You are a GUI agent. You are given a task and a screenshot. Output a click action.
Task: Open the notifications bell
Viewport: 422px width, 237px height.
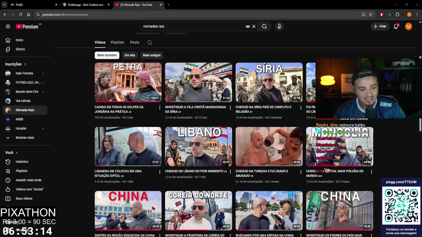pos(396,26)
